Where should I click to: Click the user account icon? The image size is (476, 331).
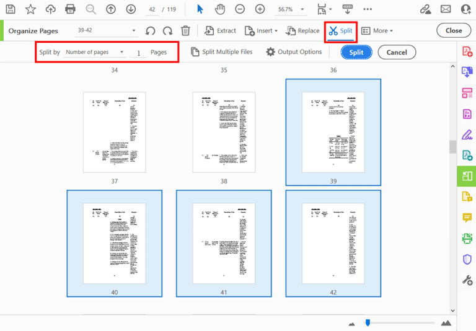466,9
